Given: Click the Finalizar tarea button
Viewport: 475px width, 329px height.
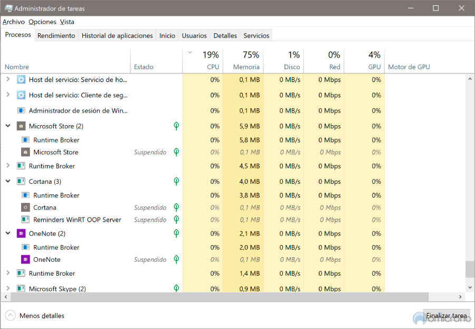Looking at the screenshot, I should pyautogui.click(x=446, y=316).
